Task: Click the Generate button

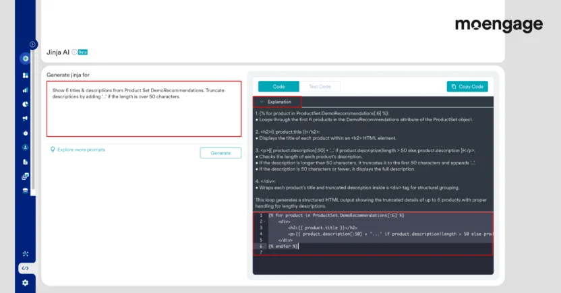Action: click(x=220, y=153)
